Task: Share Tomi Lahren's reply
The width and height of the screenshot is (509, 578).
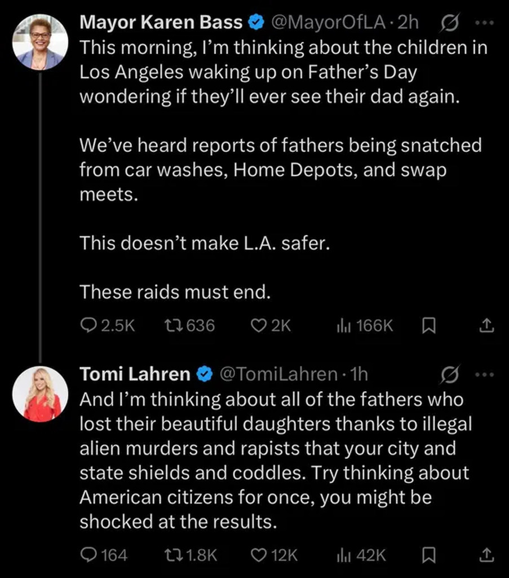Action: 487,555
